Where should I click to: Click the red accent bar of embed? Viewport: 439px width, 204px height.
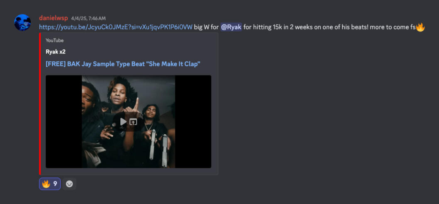pos(40,104)
